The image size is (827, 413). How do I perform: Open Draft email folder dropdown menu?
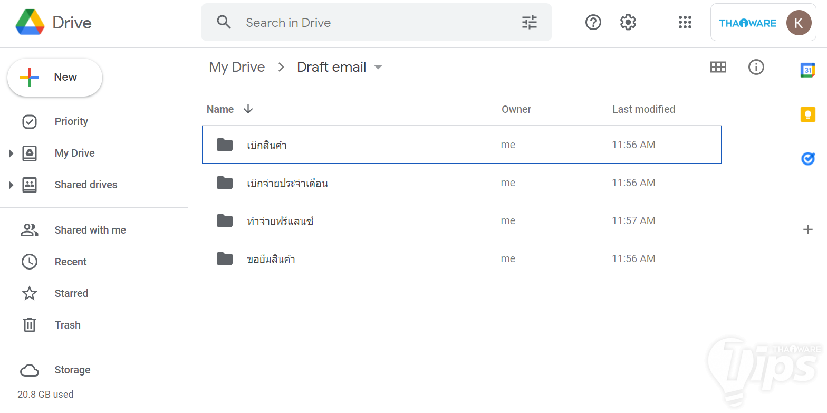pyautogui.click(x=378, y=68)
